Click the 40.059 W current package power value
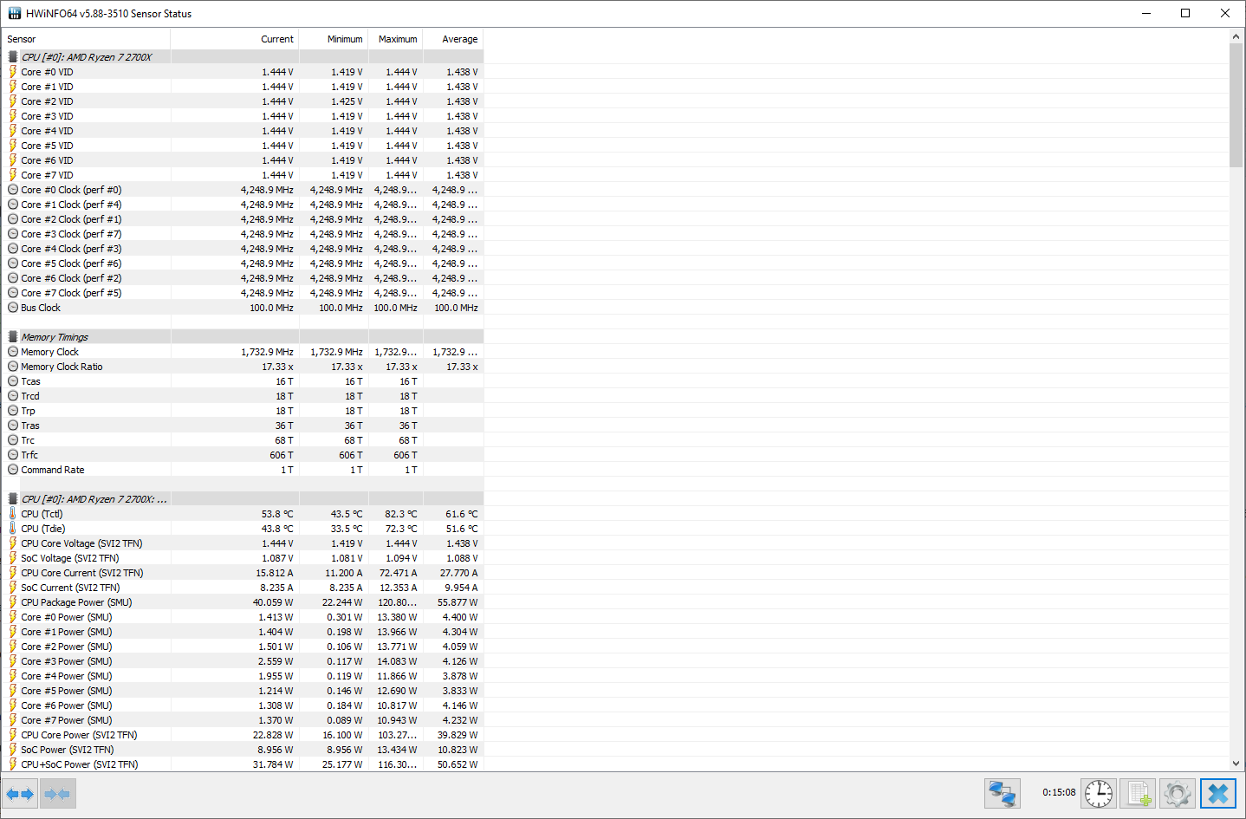This screenshot has height=819, width=1246. click(x=273, y=602)
